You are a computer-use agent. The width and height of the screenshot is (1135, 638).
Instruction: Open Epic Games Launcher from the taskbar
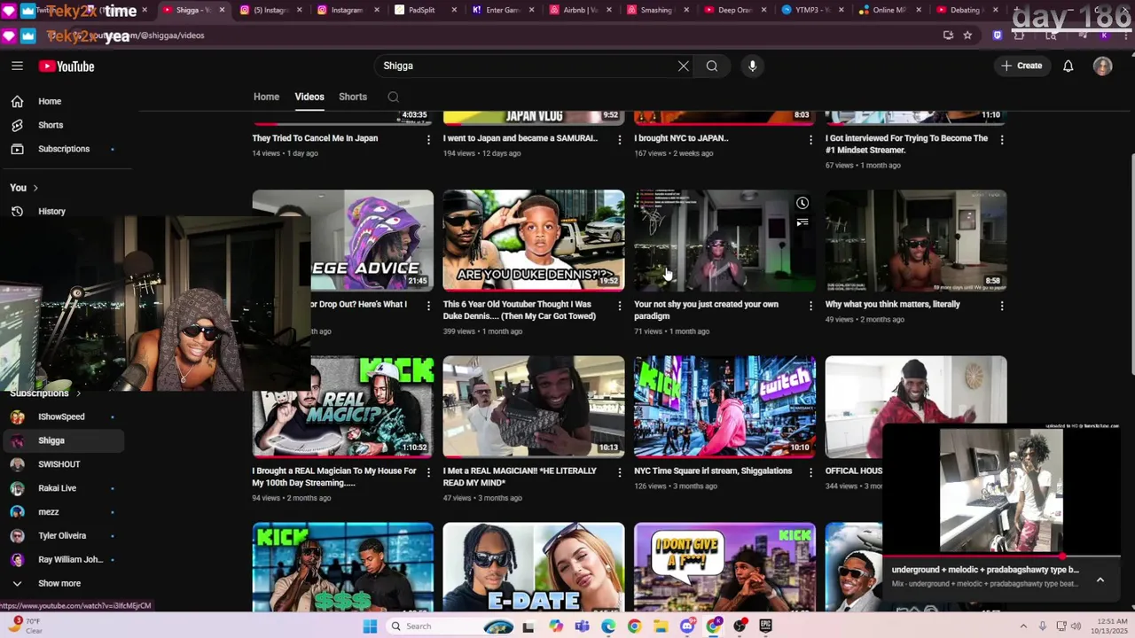(x=766, y=626)
